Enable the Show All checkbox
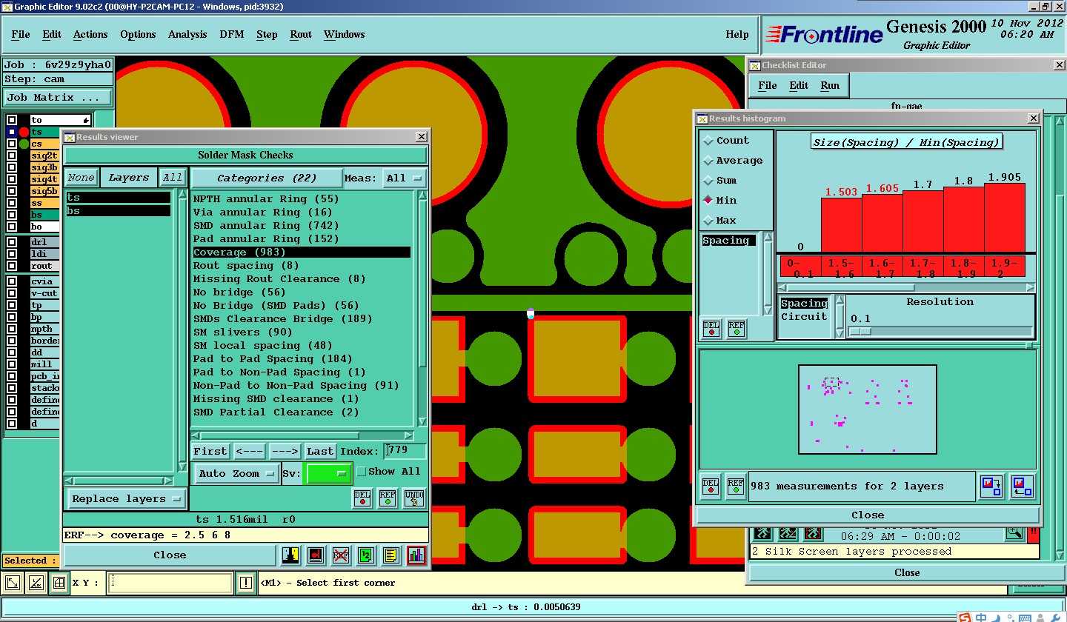The image size is (1067, 622). coord(362,472)
